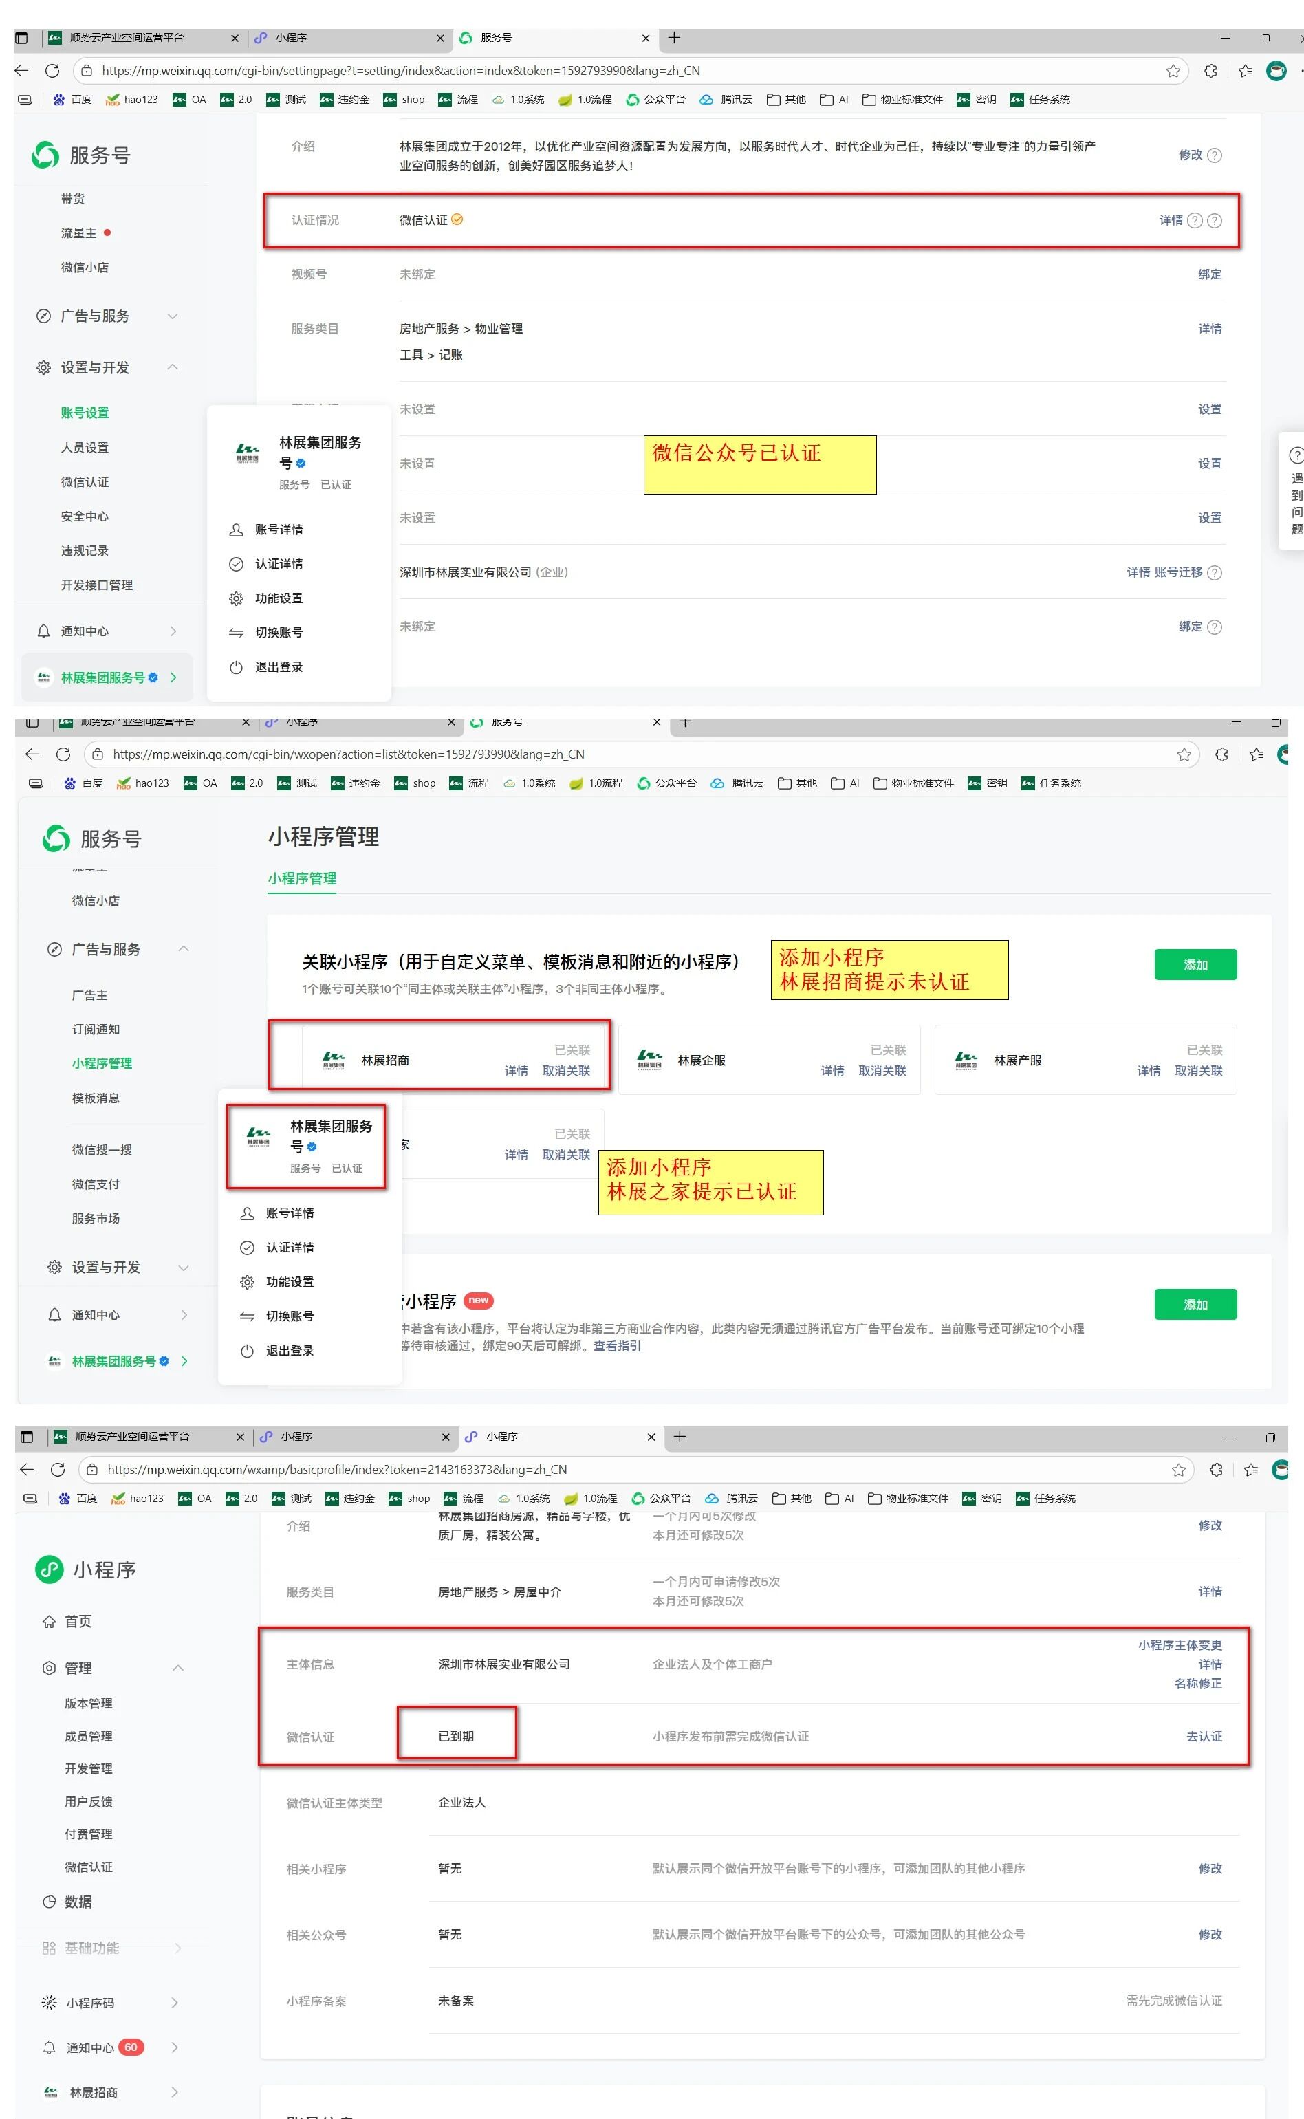1304x2119 pixels.
Task: Reload the 小程序管理 page in the middle screenshot's browser
Action: (63, 754)
